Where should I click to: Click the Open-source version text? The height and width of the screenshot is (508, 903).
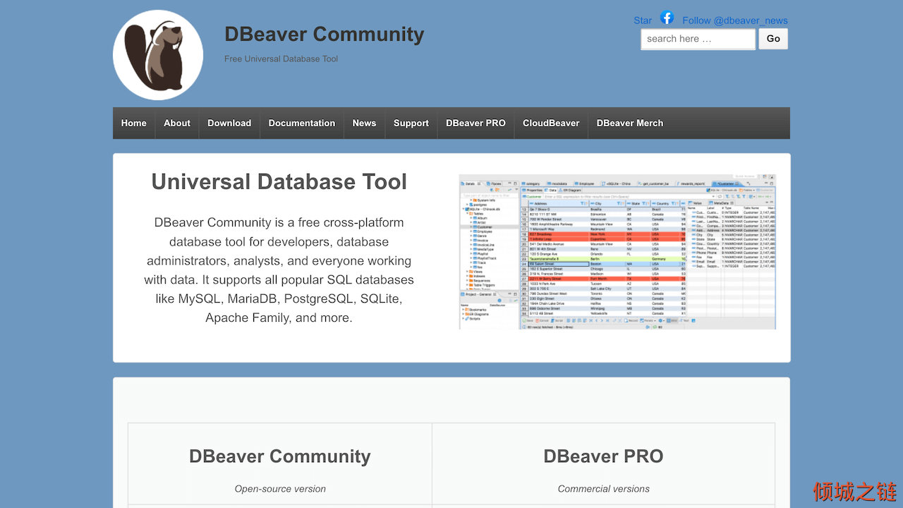[x=280, y=488]
